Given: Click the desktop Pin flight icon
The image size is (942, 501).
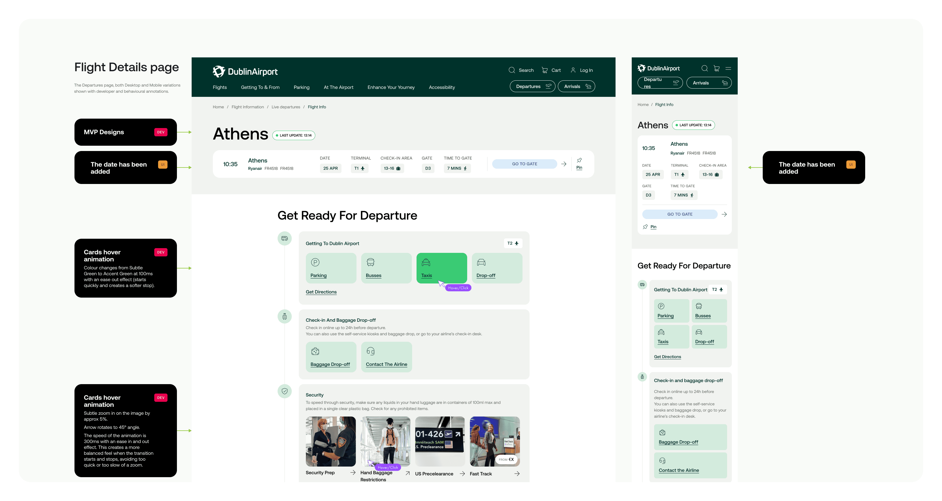Looking at the screenshot, I should (x=579, y=160).
